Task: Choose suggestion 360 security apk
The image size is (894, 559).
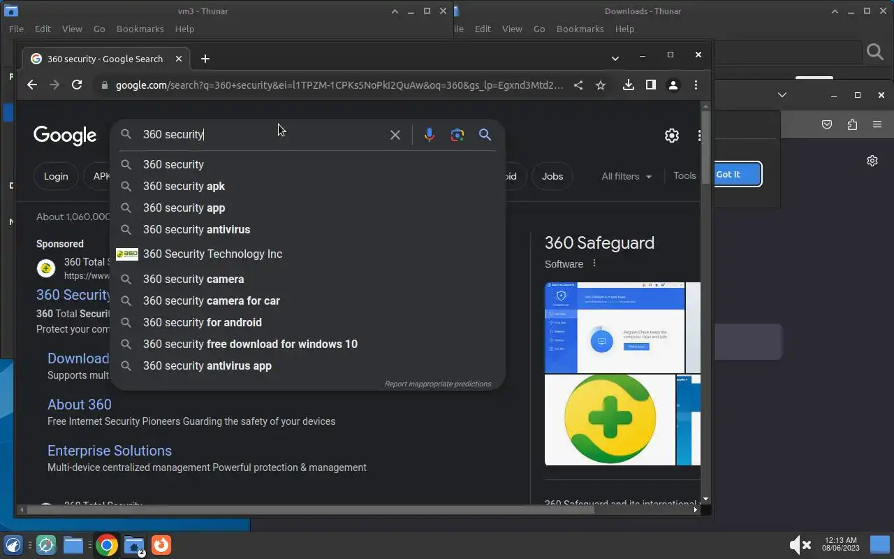Action: click(x=307, y=186)
